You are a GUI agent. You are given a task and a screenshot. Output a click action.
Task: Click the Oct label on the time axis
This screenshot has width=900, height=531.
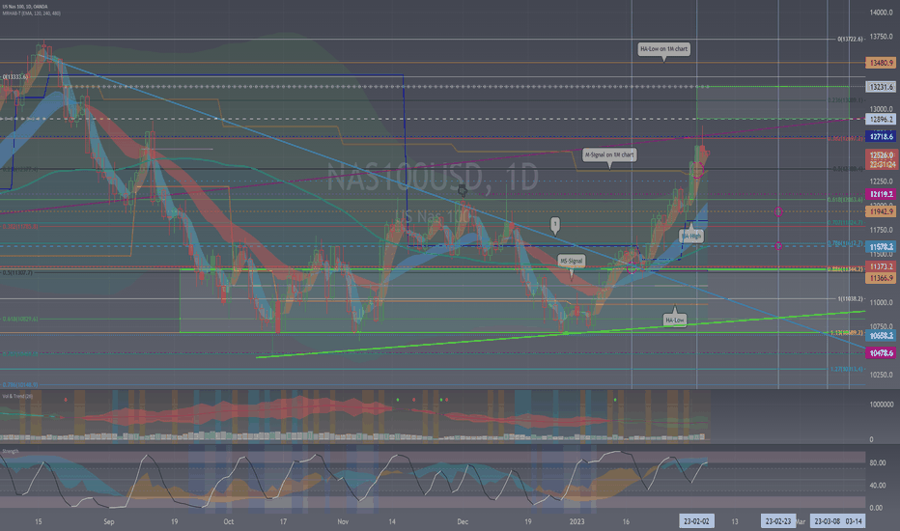(x=229, y=521)
